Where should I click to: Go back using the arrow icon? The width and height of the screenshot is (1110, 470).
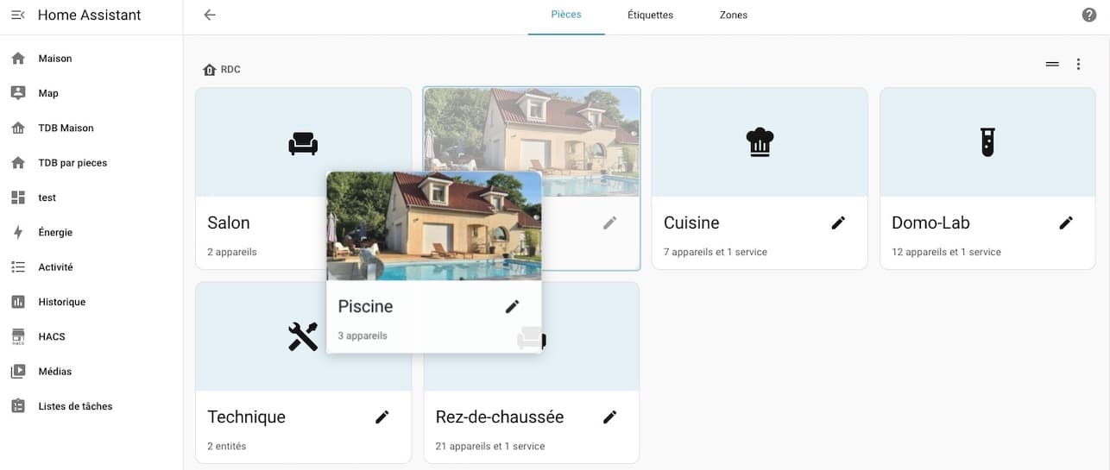(x=209, y=15)
